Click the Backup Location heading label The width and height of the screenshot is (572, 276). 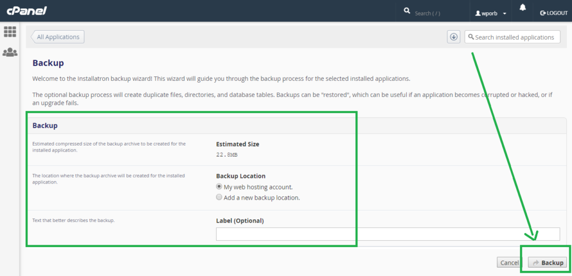241,176
